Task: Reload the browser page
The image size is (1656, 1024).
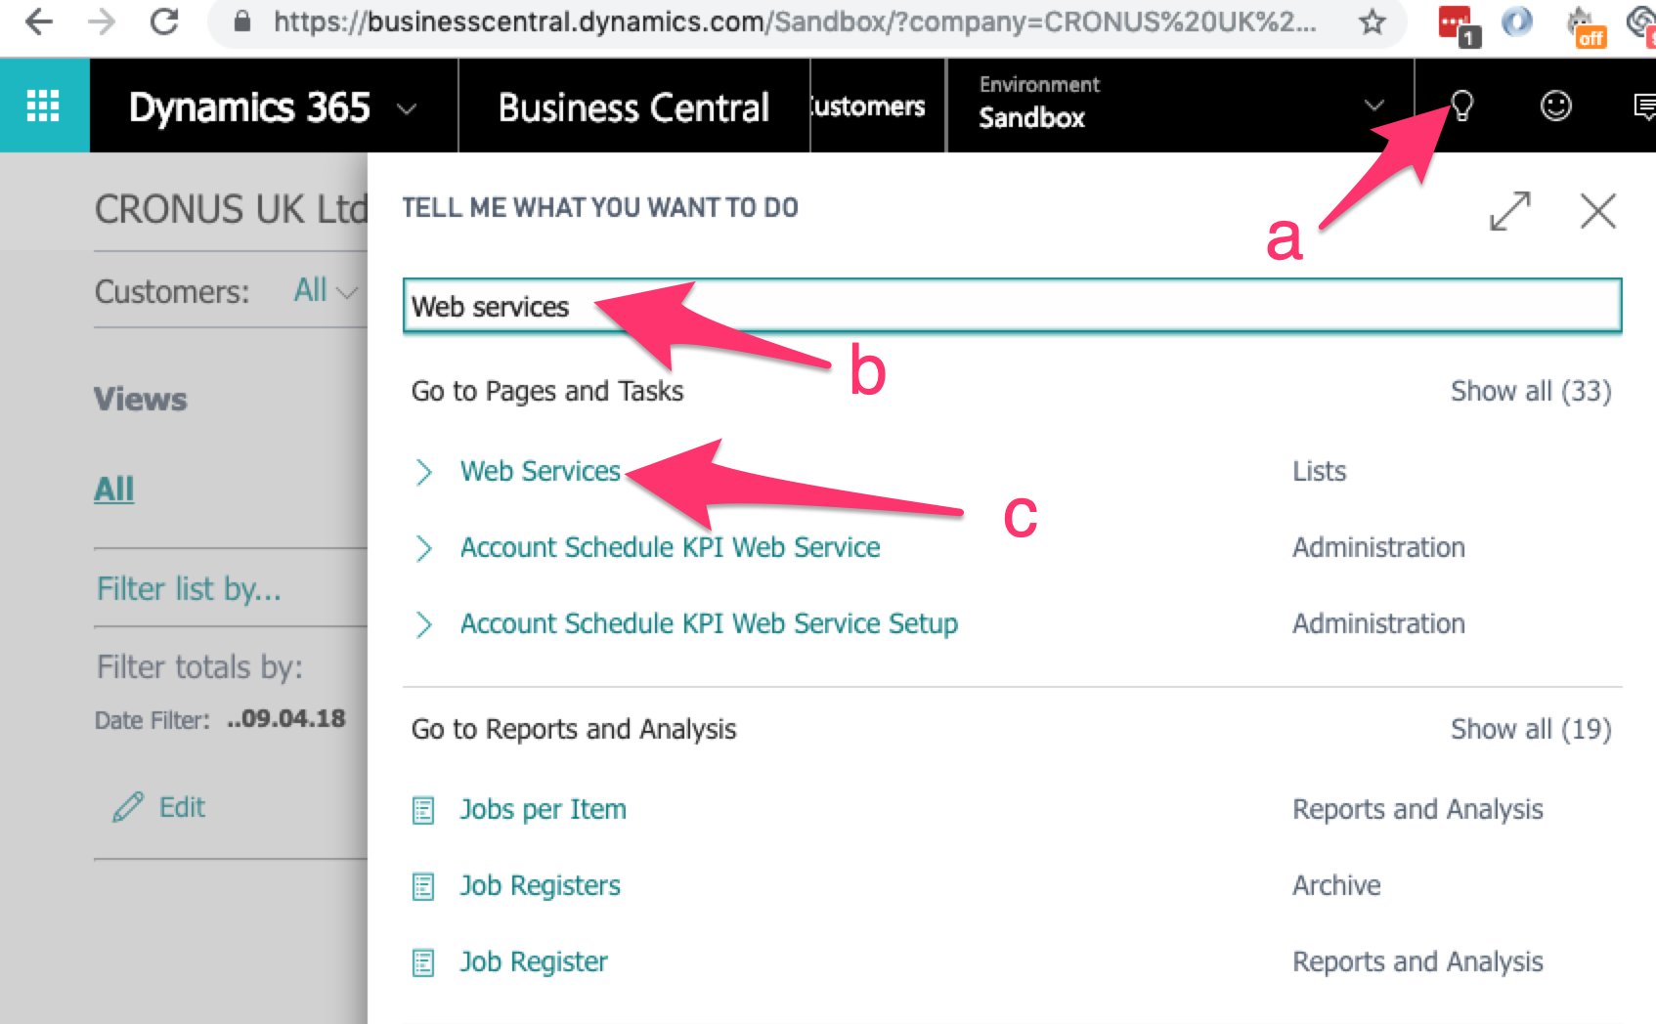Action: (x=164, y=21)
